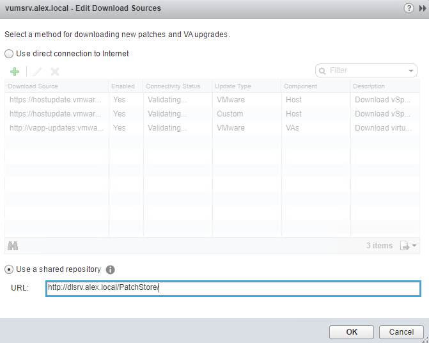Open the Filter dropdown arrow

411,70
